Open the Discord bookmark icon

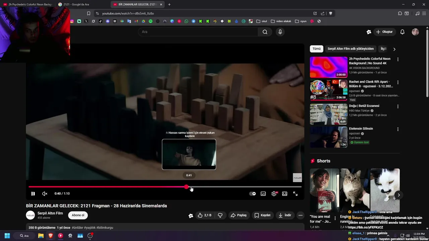[x=108, y=21]
